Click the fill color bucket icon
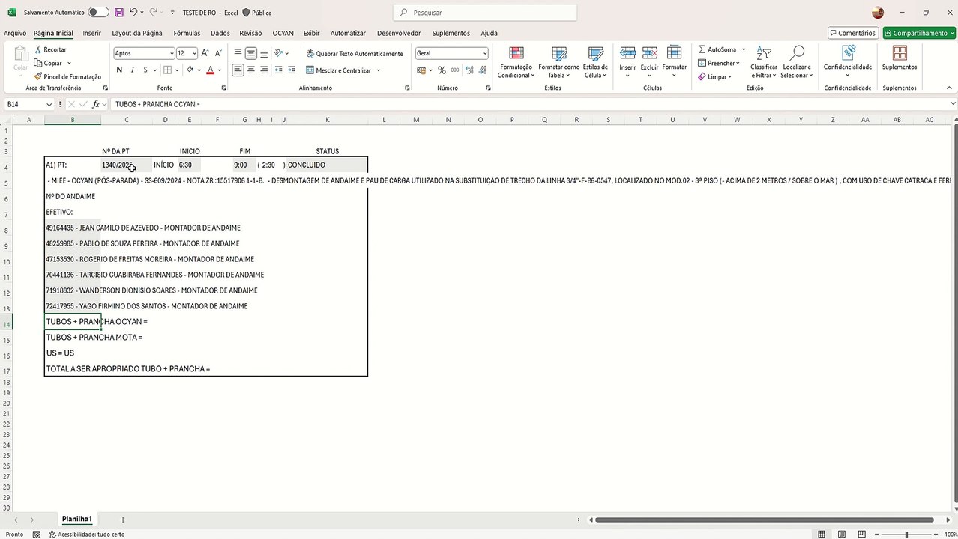This screenshot has height=539, width=958. click(190, 70)
